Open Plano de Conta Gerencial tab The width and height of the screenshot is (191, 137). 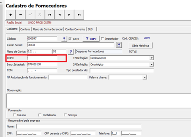tap(48, 29)
